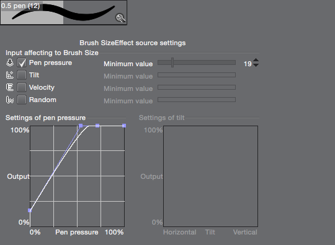The width and height of the screenshot is (335, 245).
Task: Click the Tilt Minimum value slider
Action: [x=197, y=75]
